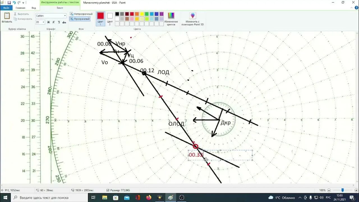Toggle underline (Ч) formatting
This screenshot has width=359, height=202.
pyautogui.click(x=59, y=22)
